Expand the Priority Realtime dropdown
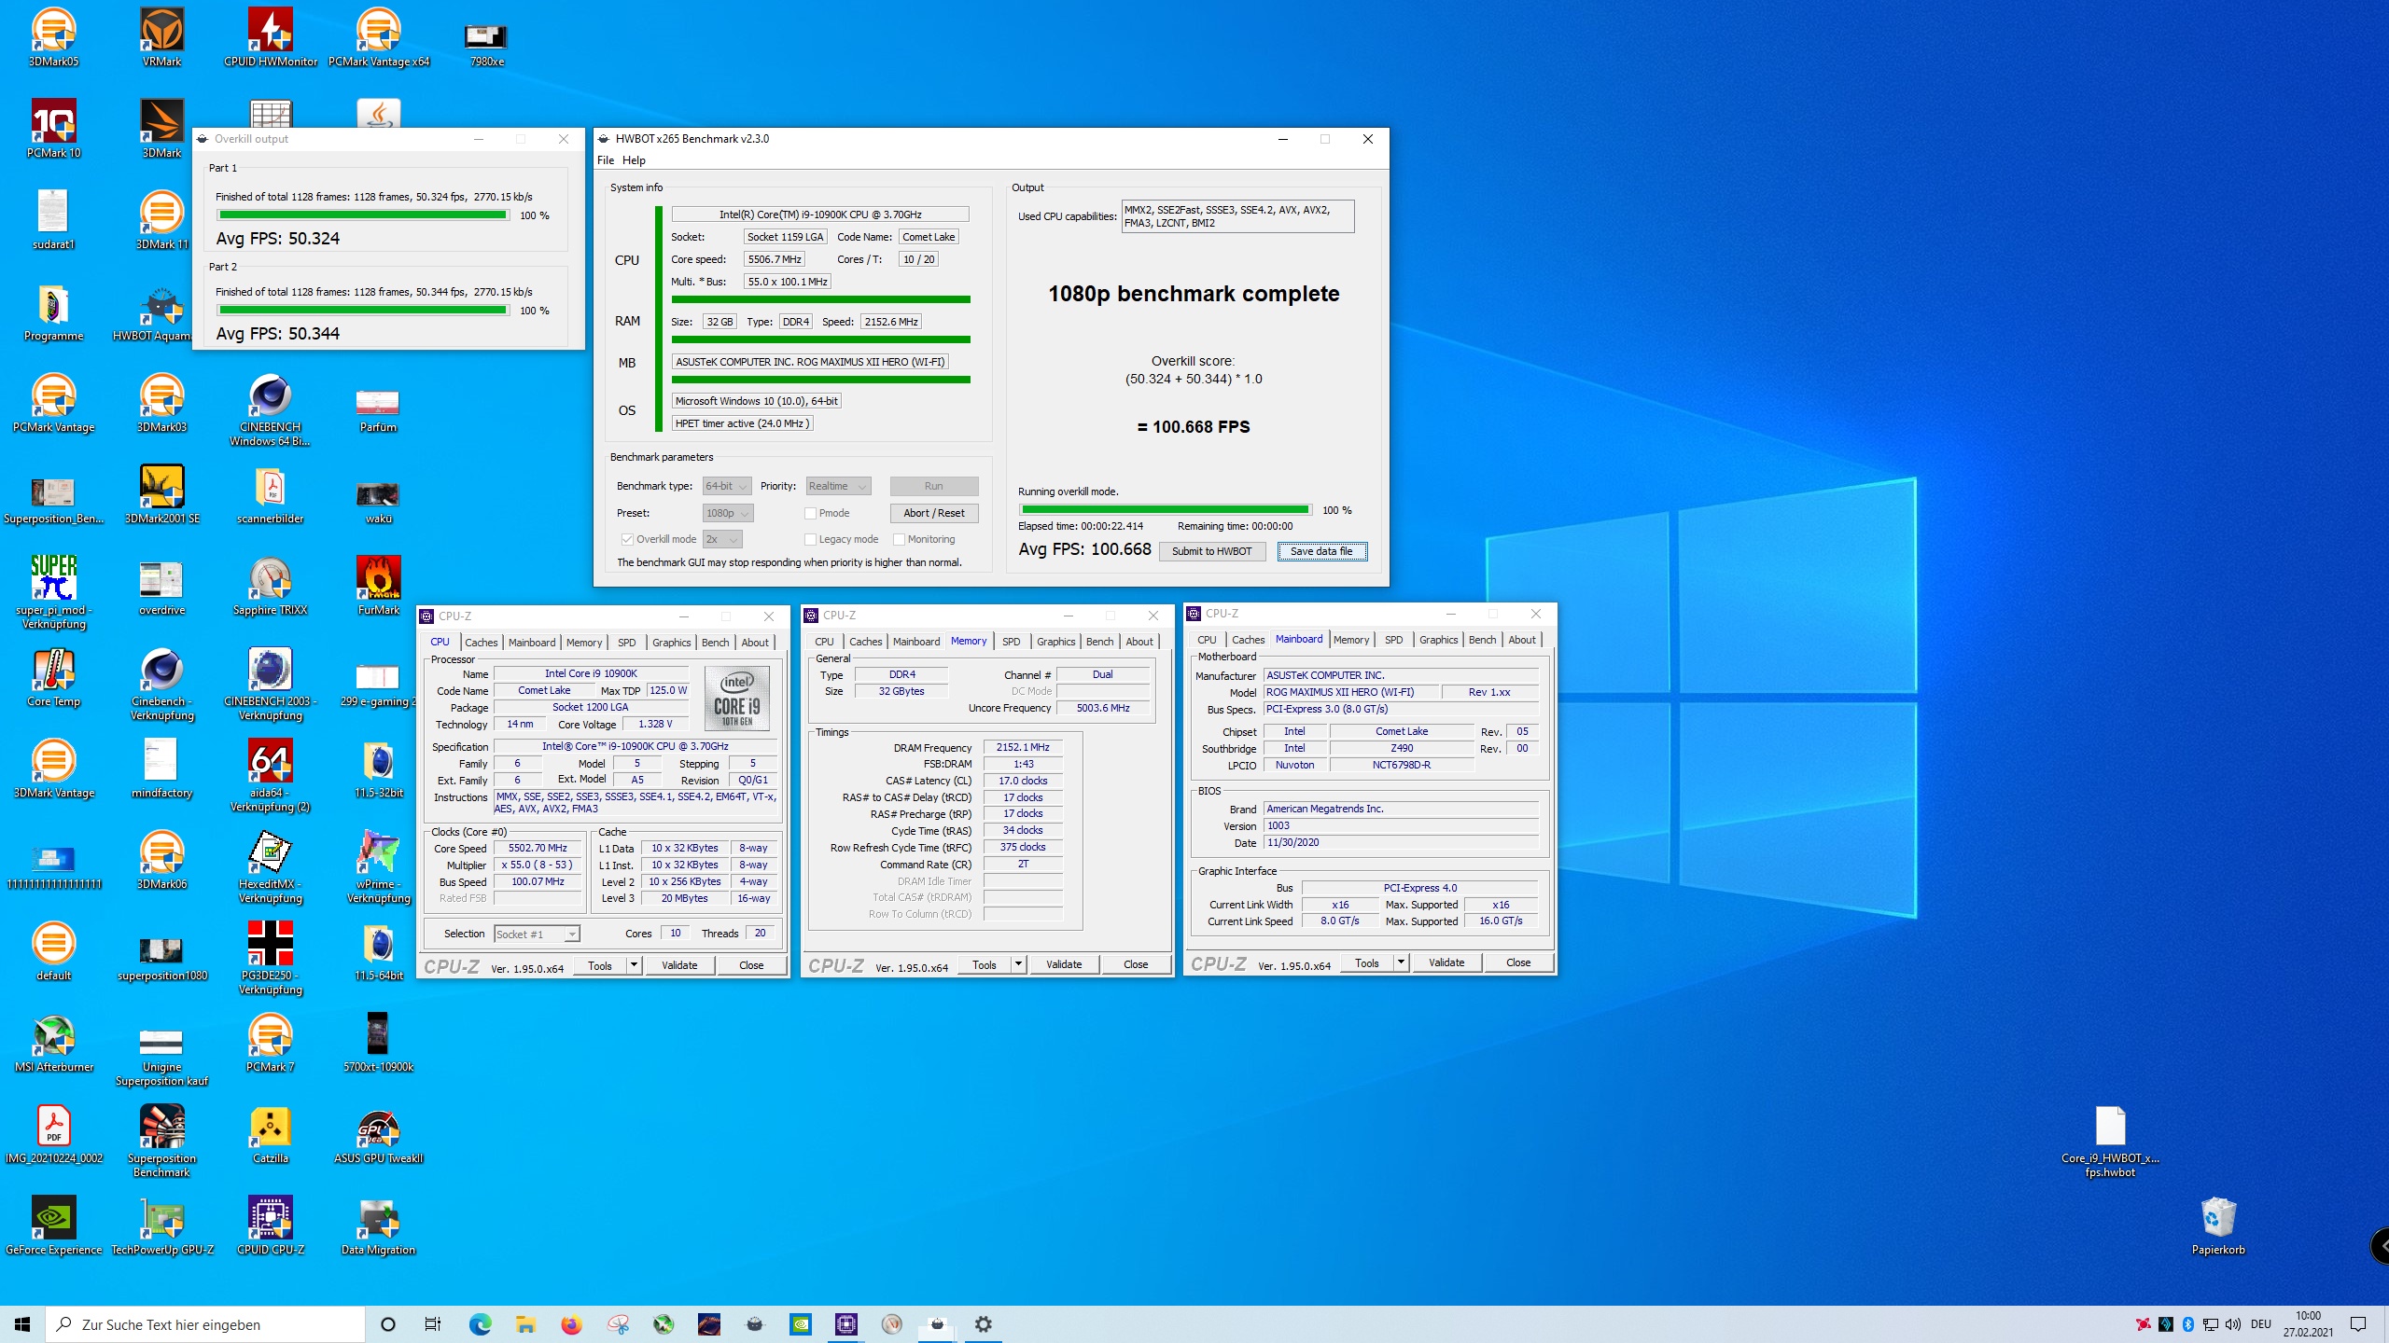The height and width of the screenshot is (1343, 2389). (x=838, y=486)
